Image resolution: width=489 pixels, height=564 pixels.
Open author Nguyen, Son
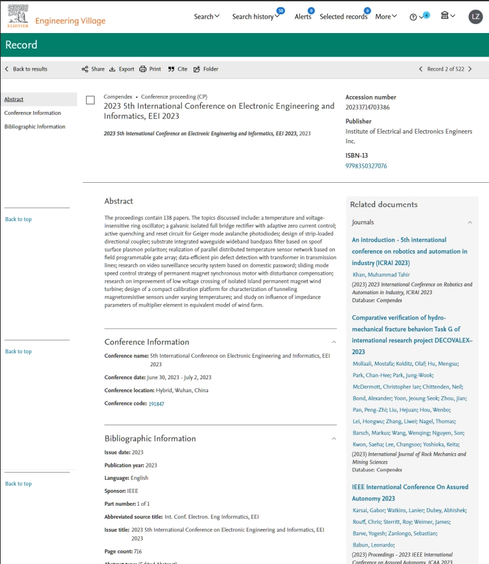tap(448, 432)
